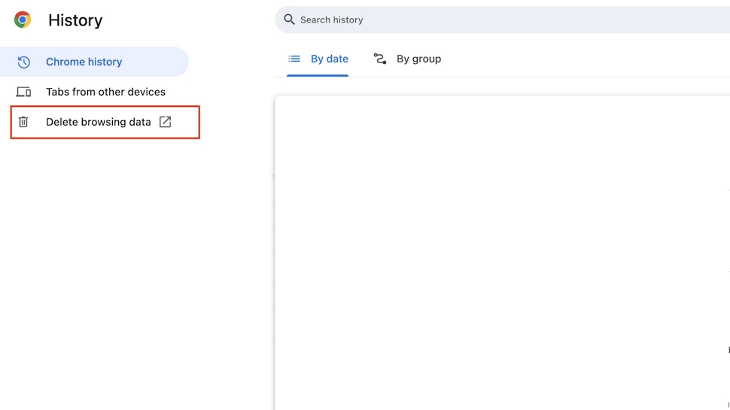Click the branching icon on By group tab
Viewport: 730px width, 410px height.
tap(380, 59)
